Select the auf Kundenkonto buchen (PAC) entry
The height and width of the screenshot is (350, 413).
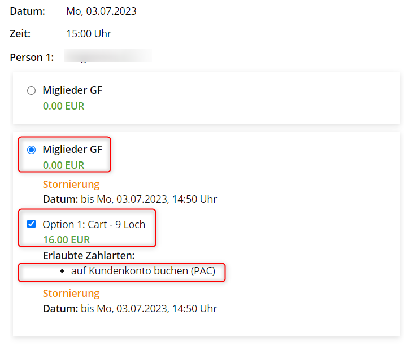[143, 271]
